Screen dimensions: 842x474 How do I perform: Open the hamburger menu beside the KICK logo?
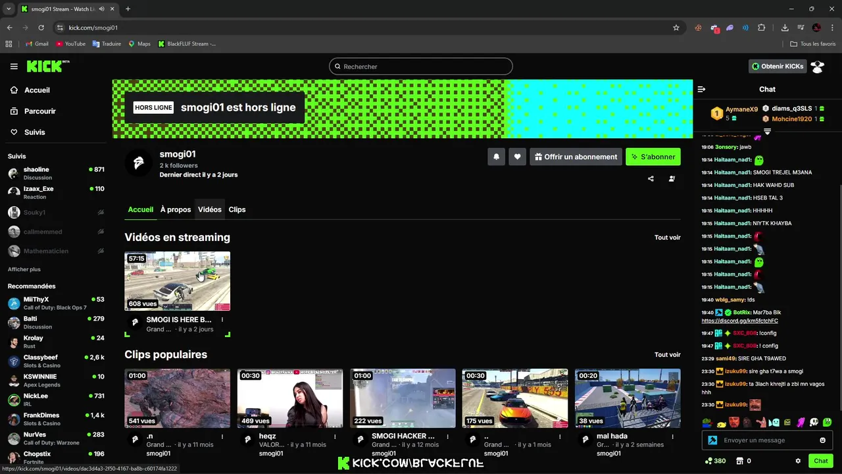coord(14,66)
